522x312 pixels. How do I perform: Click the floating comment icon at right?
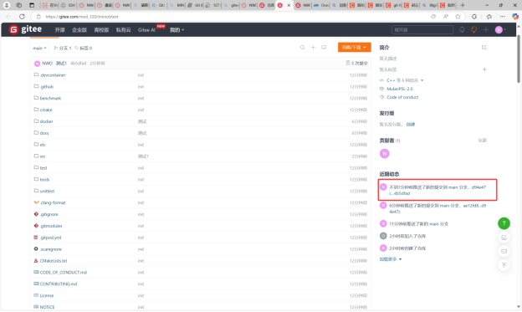(x=504, y=251)
